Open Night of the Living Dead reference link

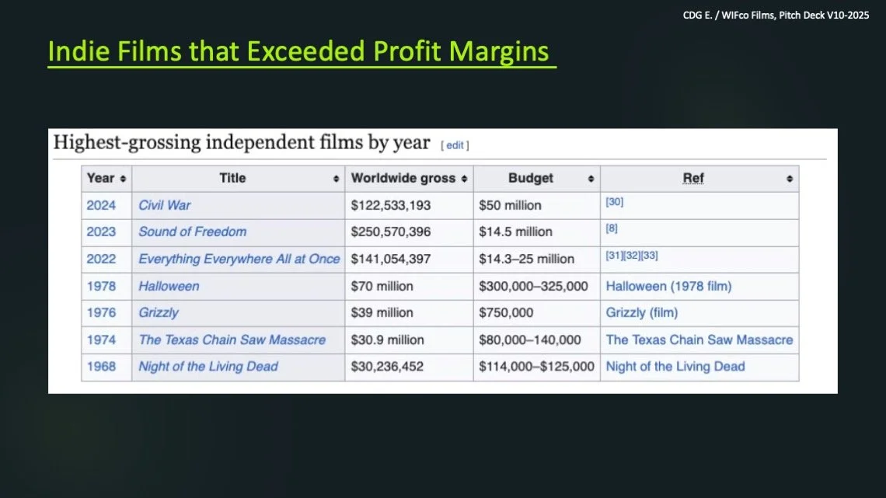pos(675,366)
